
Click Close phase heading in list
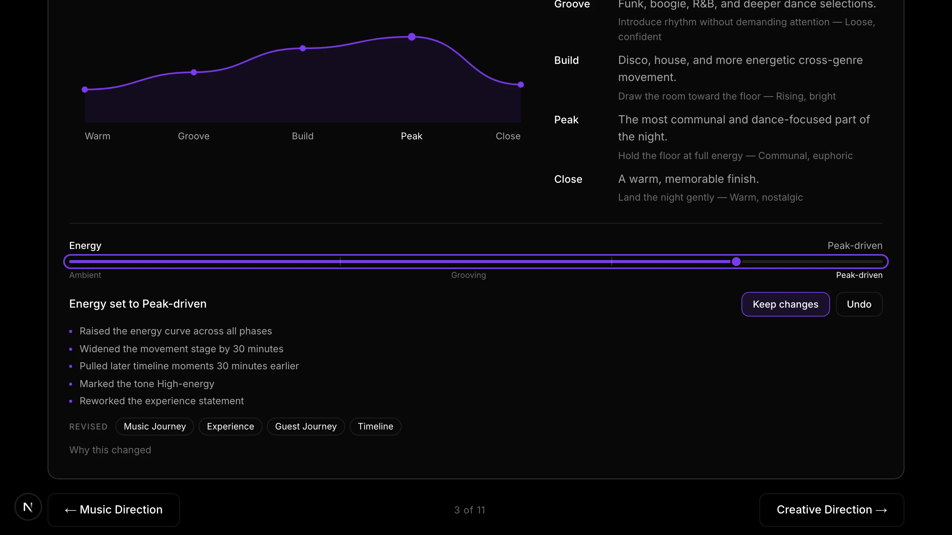[x=568, y=179]
